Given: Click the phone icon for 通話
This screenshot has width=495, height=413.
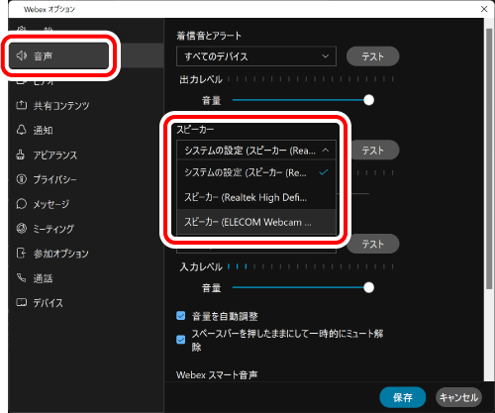Looking at the screenshot, I should pyautogui.click(x=22, y=277).
